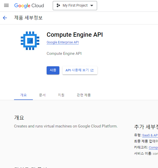Viewport: 158px width, 168px height.
Task: Open the Google Enterprise API link
Action: (63, 42)
